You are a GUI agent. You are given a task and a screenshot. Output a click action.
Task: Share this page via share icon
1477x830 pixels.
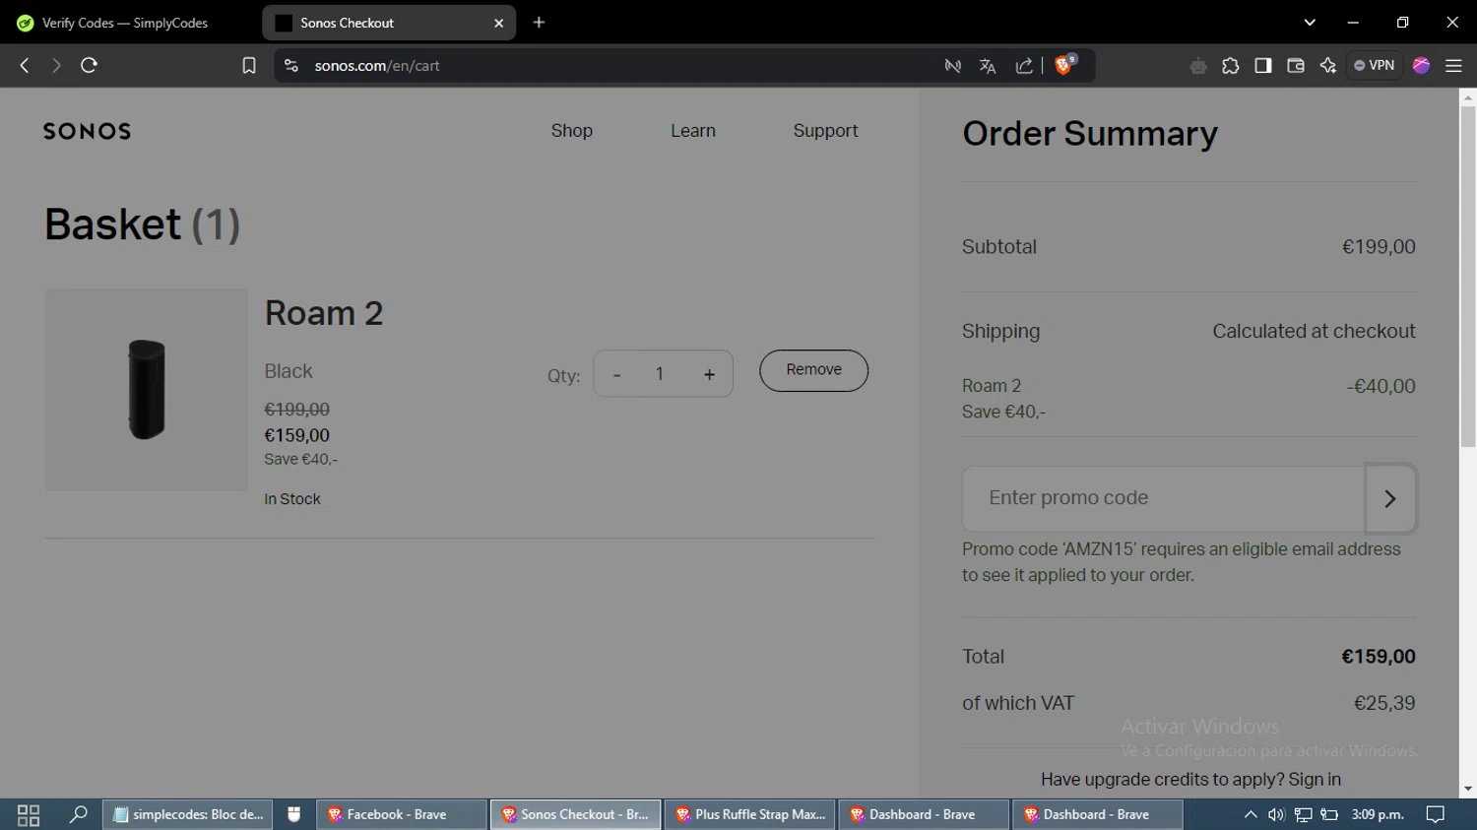pos(1024,66)
